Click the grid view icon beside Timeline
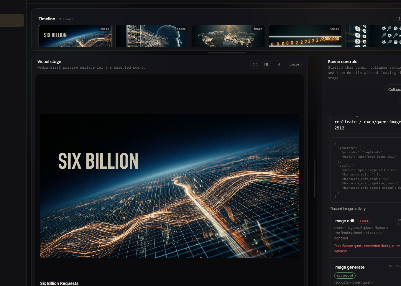The image size is (401, 286). (399, 19)
